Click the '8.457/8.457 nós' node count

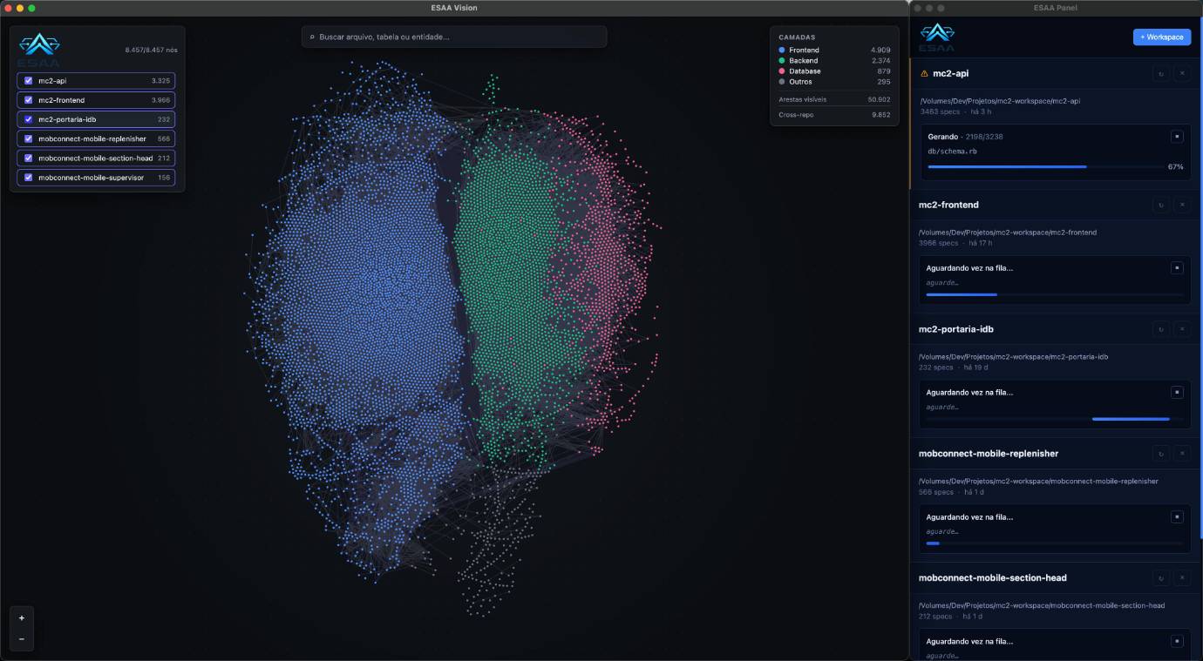[151, 51]
